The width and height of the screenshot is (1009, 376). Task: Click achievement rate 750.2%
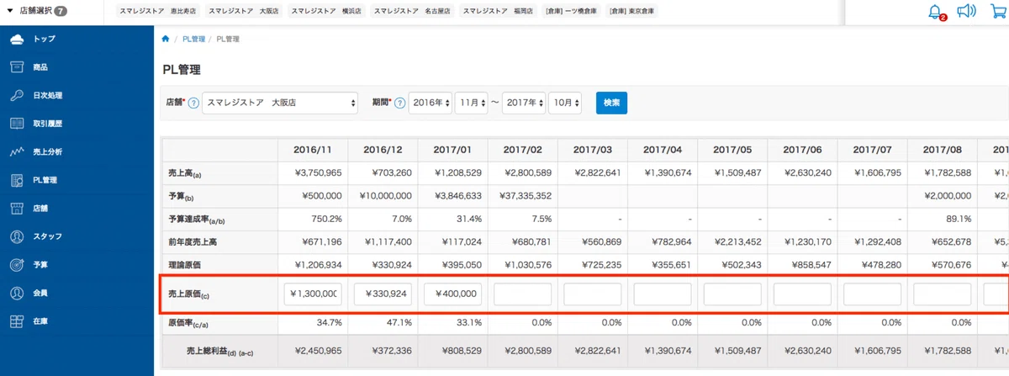327,219
